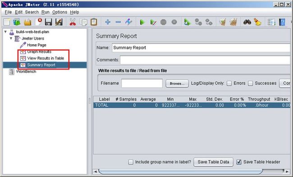Click the Browse... button

[x=177, y=83]
